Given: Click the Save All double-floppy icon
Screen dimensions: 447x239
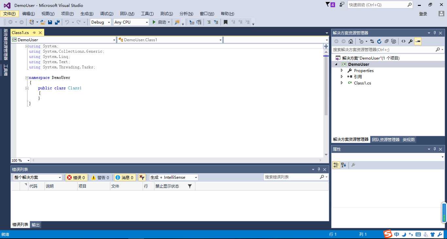Looking at the screenshot, I should tap(57, 22).
